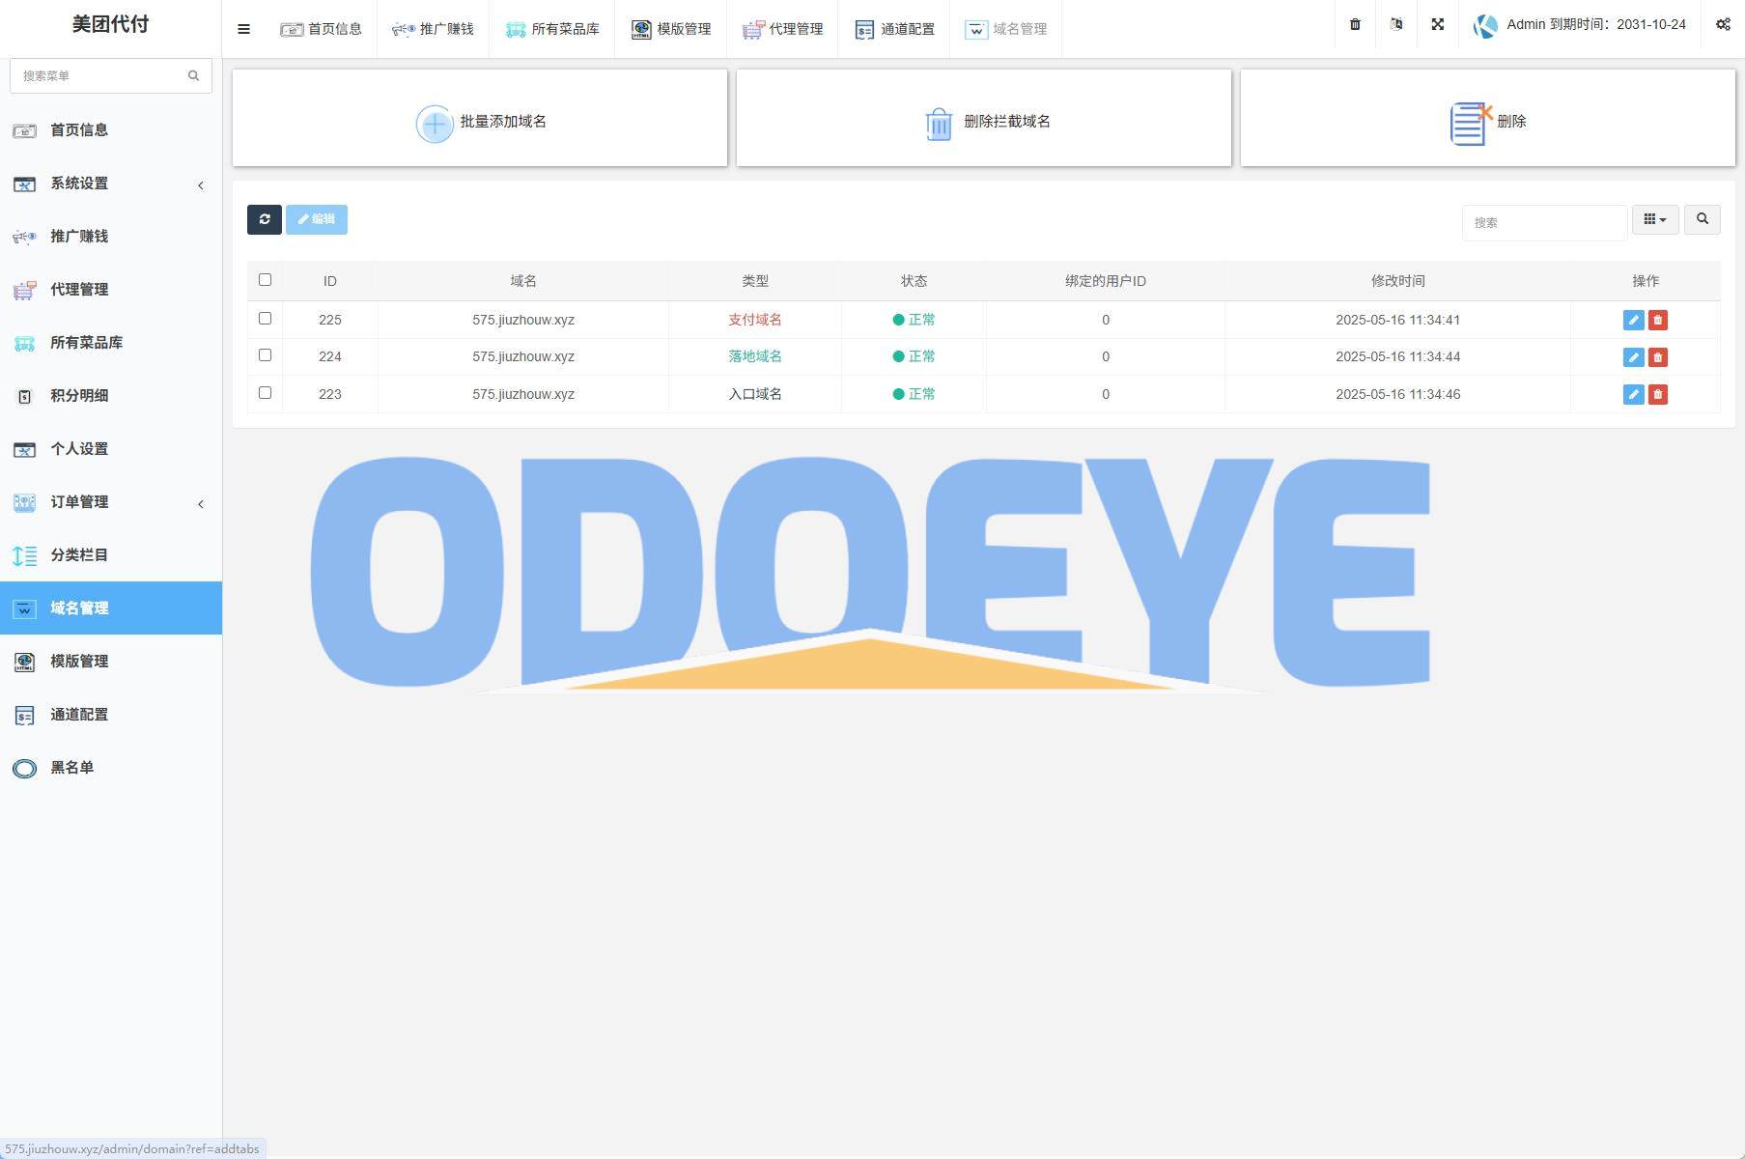The width and height of the screenshot is (1745, 1159).
Task: Click the 入口域名 type cell
Action: click(x=755, y=394)
